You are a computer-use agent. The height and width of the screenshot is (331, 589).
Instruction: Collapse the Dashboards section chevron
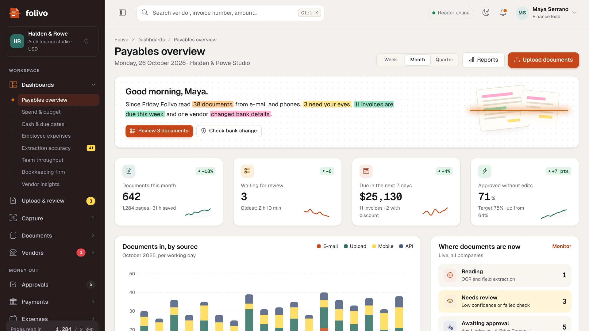click(94, 85)
